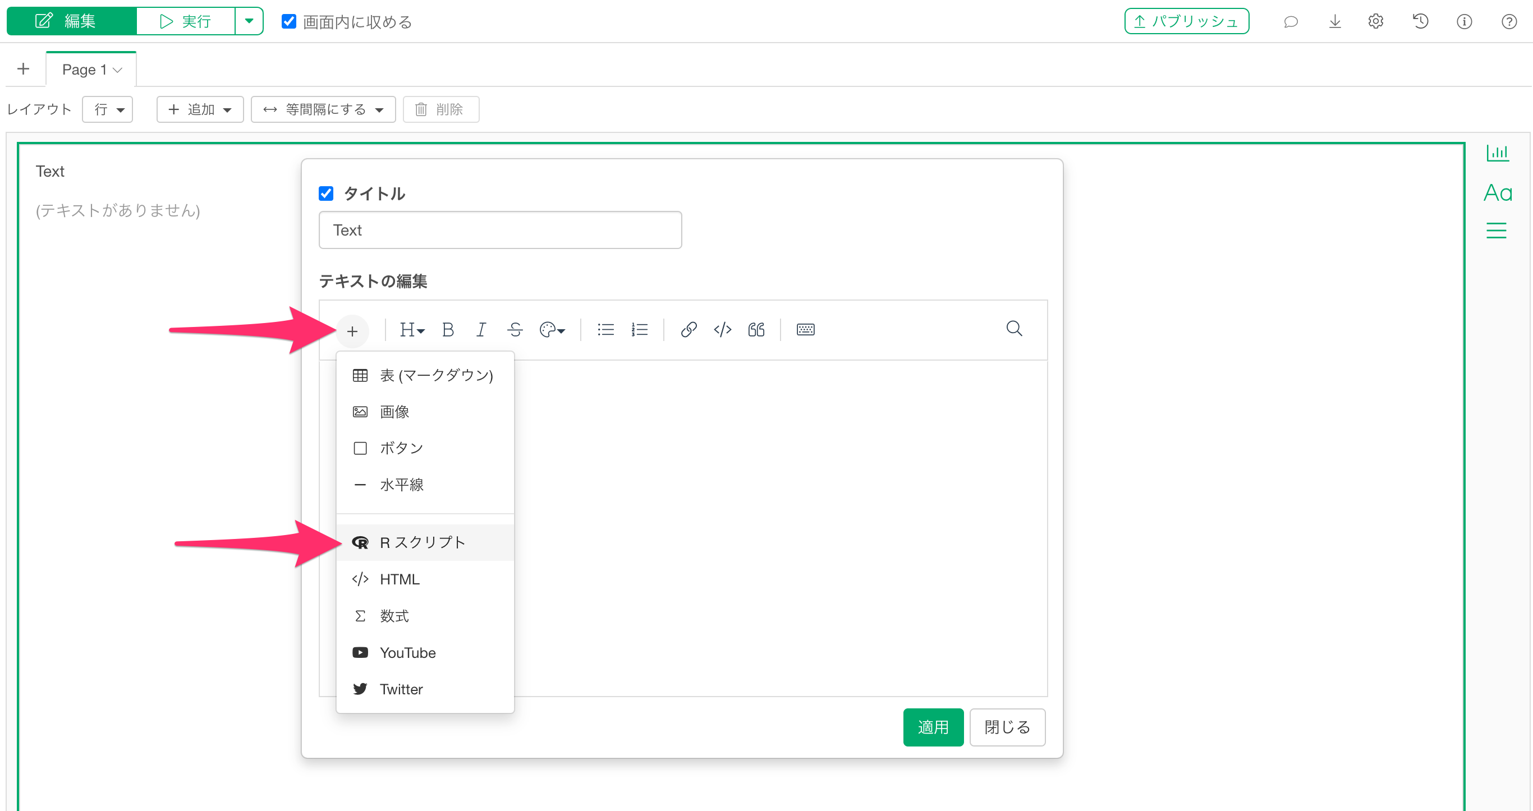
Task: Click the Bold formatting icon
Action: click(x=448, y=330)
